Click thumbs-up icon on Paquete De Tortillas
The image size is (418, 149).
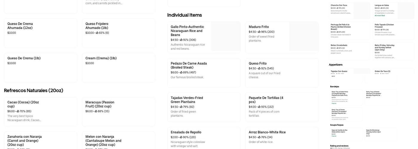(259, 107)
